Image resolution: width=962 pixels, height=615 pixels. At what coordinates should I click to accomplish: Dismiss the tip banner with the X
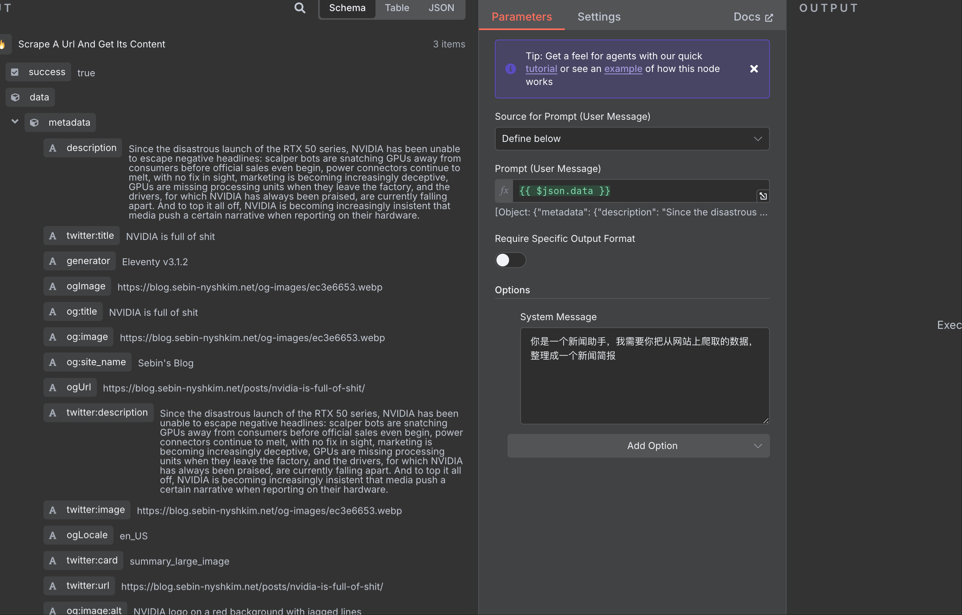pyautogui.click(x=753, y=69)
